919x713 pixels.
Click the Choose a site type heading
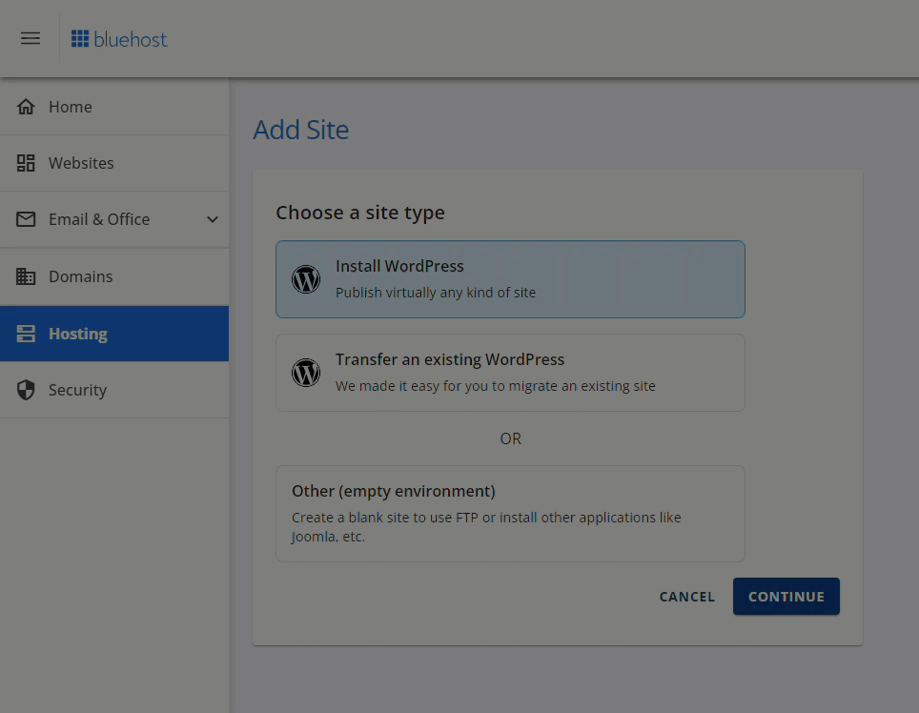tap(359, 212)
